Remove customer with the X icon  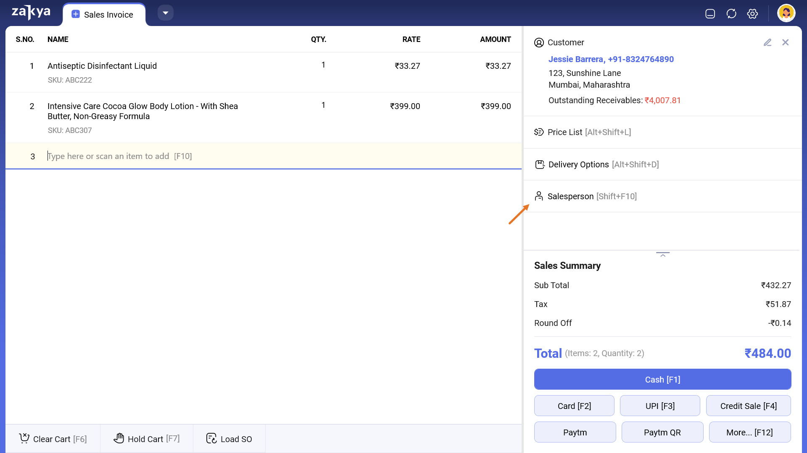[x=785, y=42]
